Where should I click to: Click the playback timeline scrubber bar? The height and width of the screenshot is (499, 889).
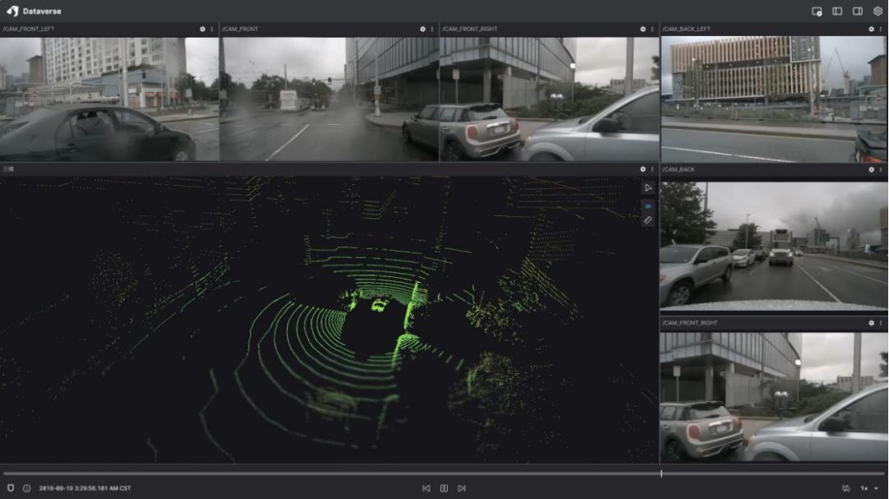(x=444, y=474)
